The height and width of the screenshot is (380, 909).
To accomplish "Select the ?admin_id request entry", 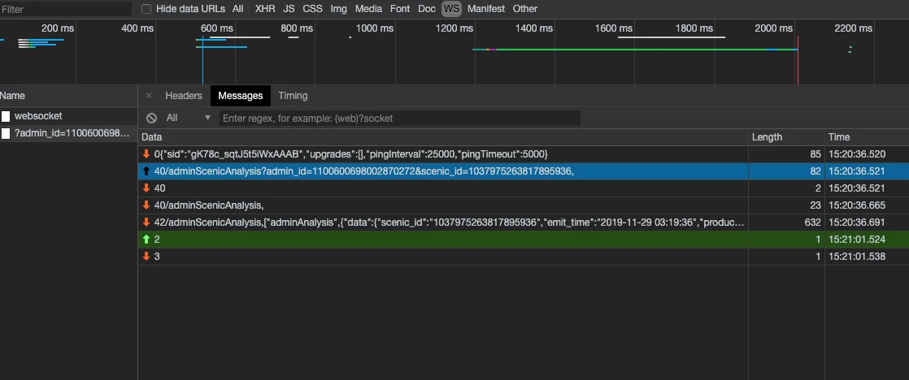I will [72, 132].
